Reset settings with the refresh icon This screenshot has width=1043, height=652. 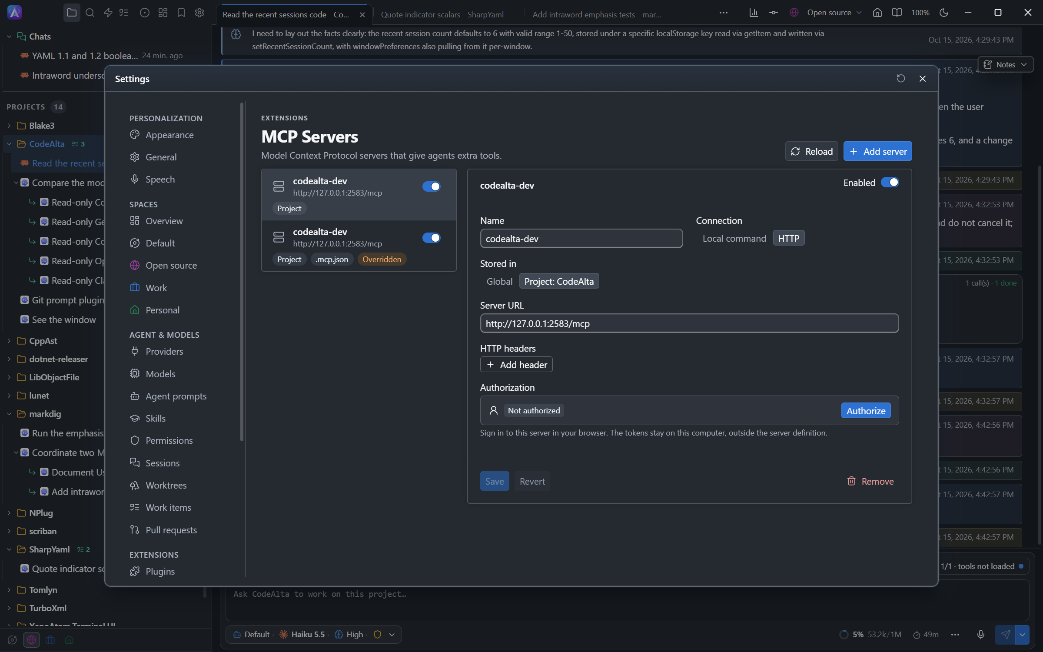tap(901, 79)
